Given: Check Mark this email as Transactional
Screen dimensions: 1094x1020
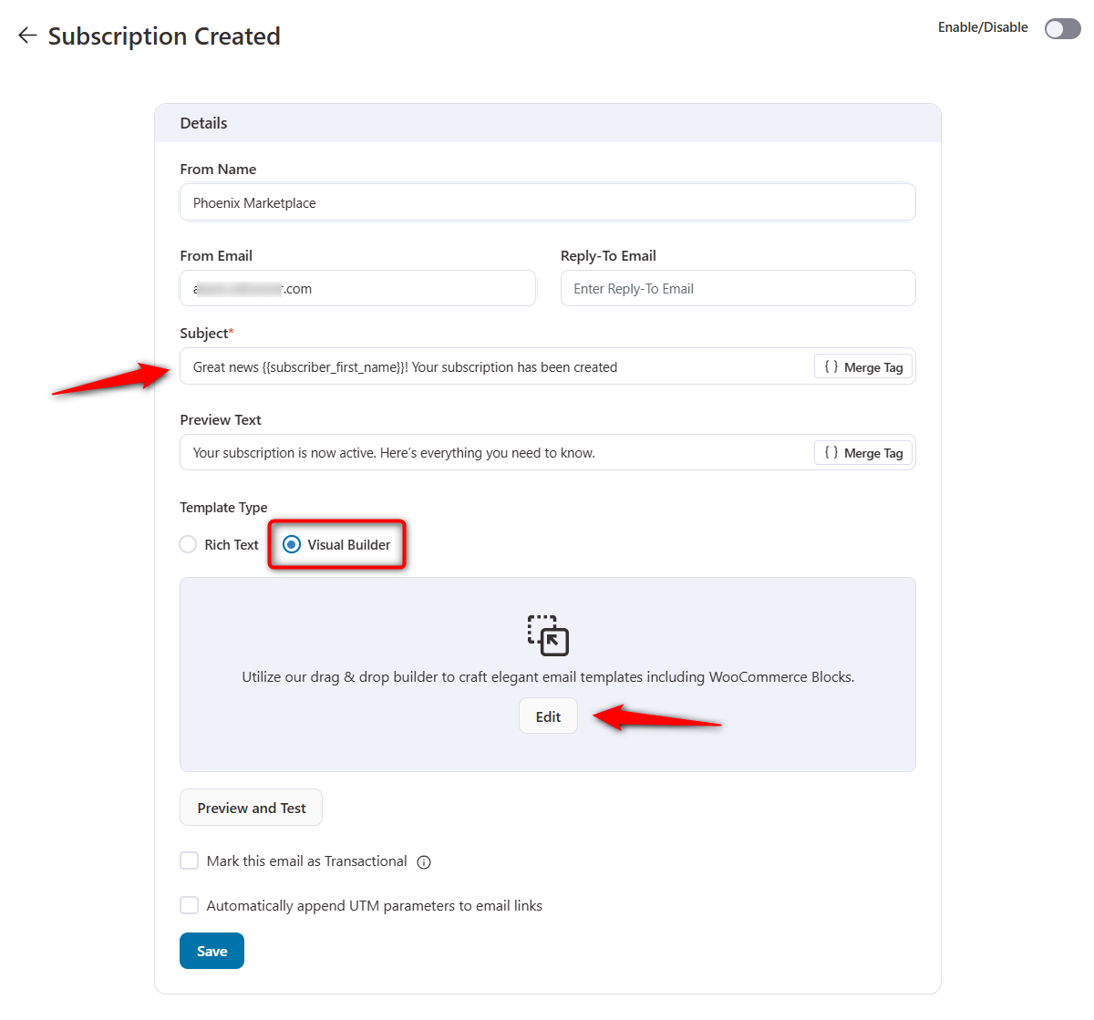Looking at the screenshot, I should pyautogui.click(x=189, y=860).
